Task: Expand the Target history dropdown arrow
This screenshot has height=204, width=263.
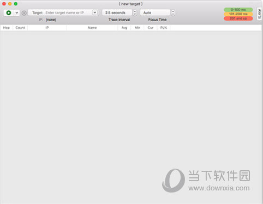Action: 95,13
